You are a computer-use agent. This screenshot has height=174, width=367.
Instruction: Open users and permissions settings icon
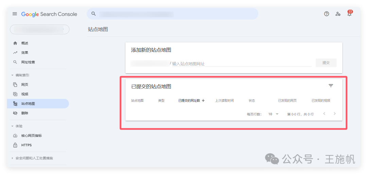tap(338, 14)
